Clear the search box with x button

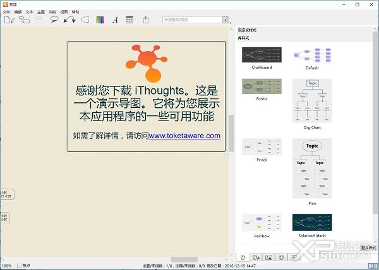pos(226,20)
